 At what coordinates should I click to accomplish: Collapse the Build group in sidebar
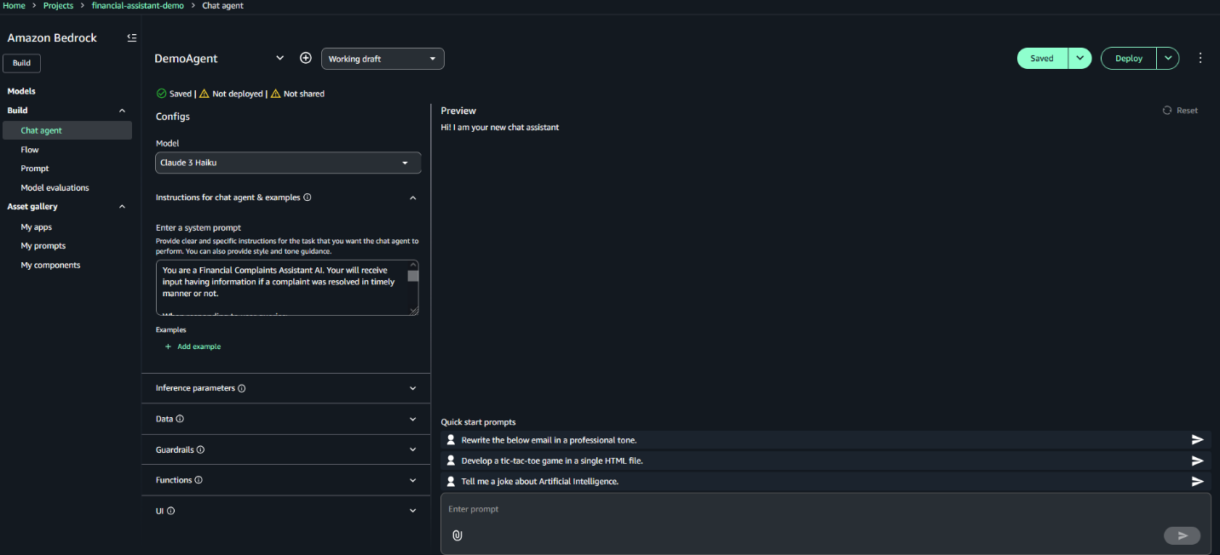122,111
